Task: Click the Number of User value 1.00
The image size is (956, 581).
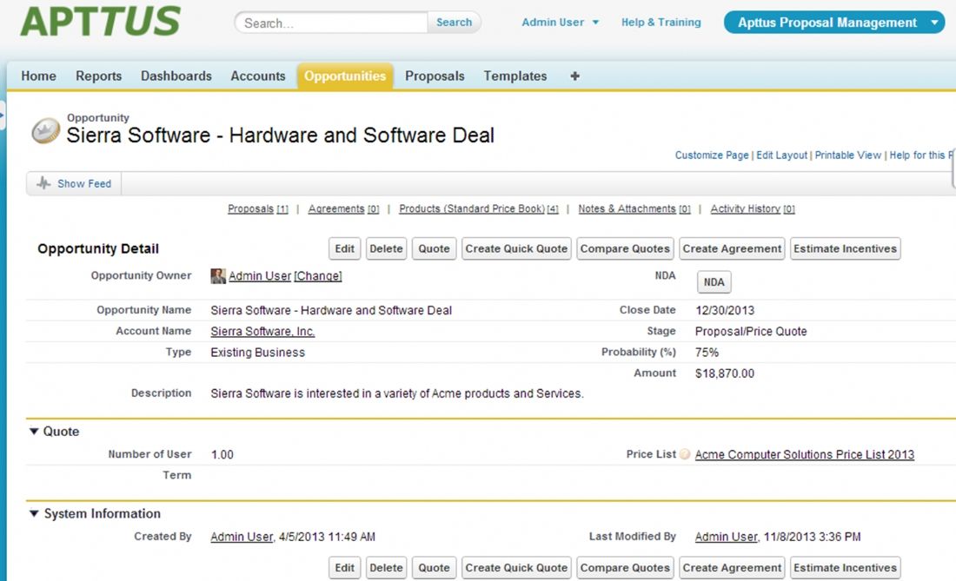Action: (x=222, y=454)
